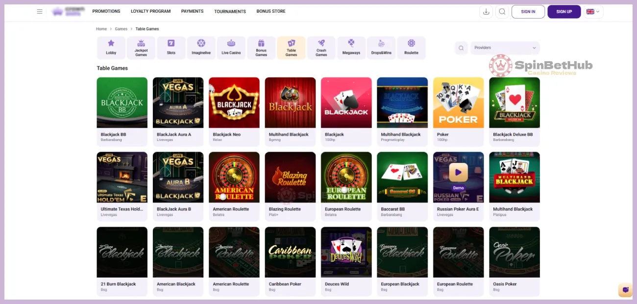Select the Crash Games category
Screen dimensions: 637x304
[x=321, y=48]
